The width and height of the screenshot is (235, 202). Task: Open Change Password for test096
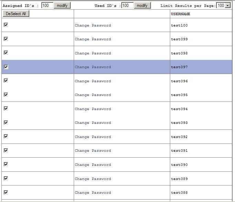[93, 81]
